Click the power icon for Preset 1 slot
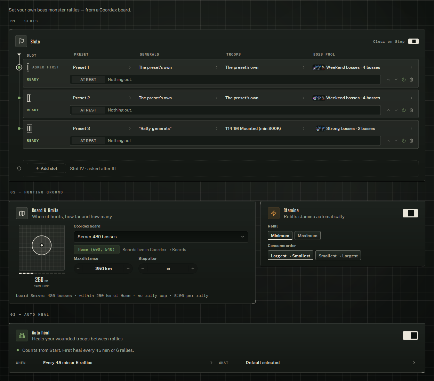This screenshot has width=434, height=381. click(x=404, y=80)
